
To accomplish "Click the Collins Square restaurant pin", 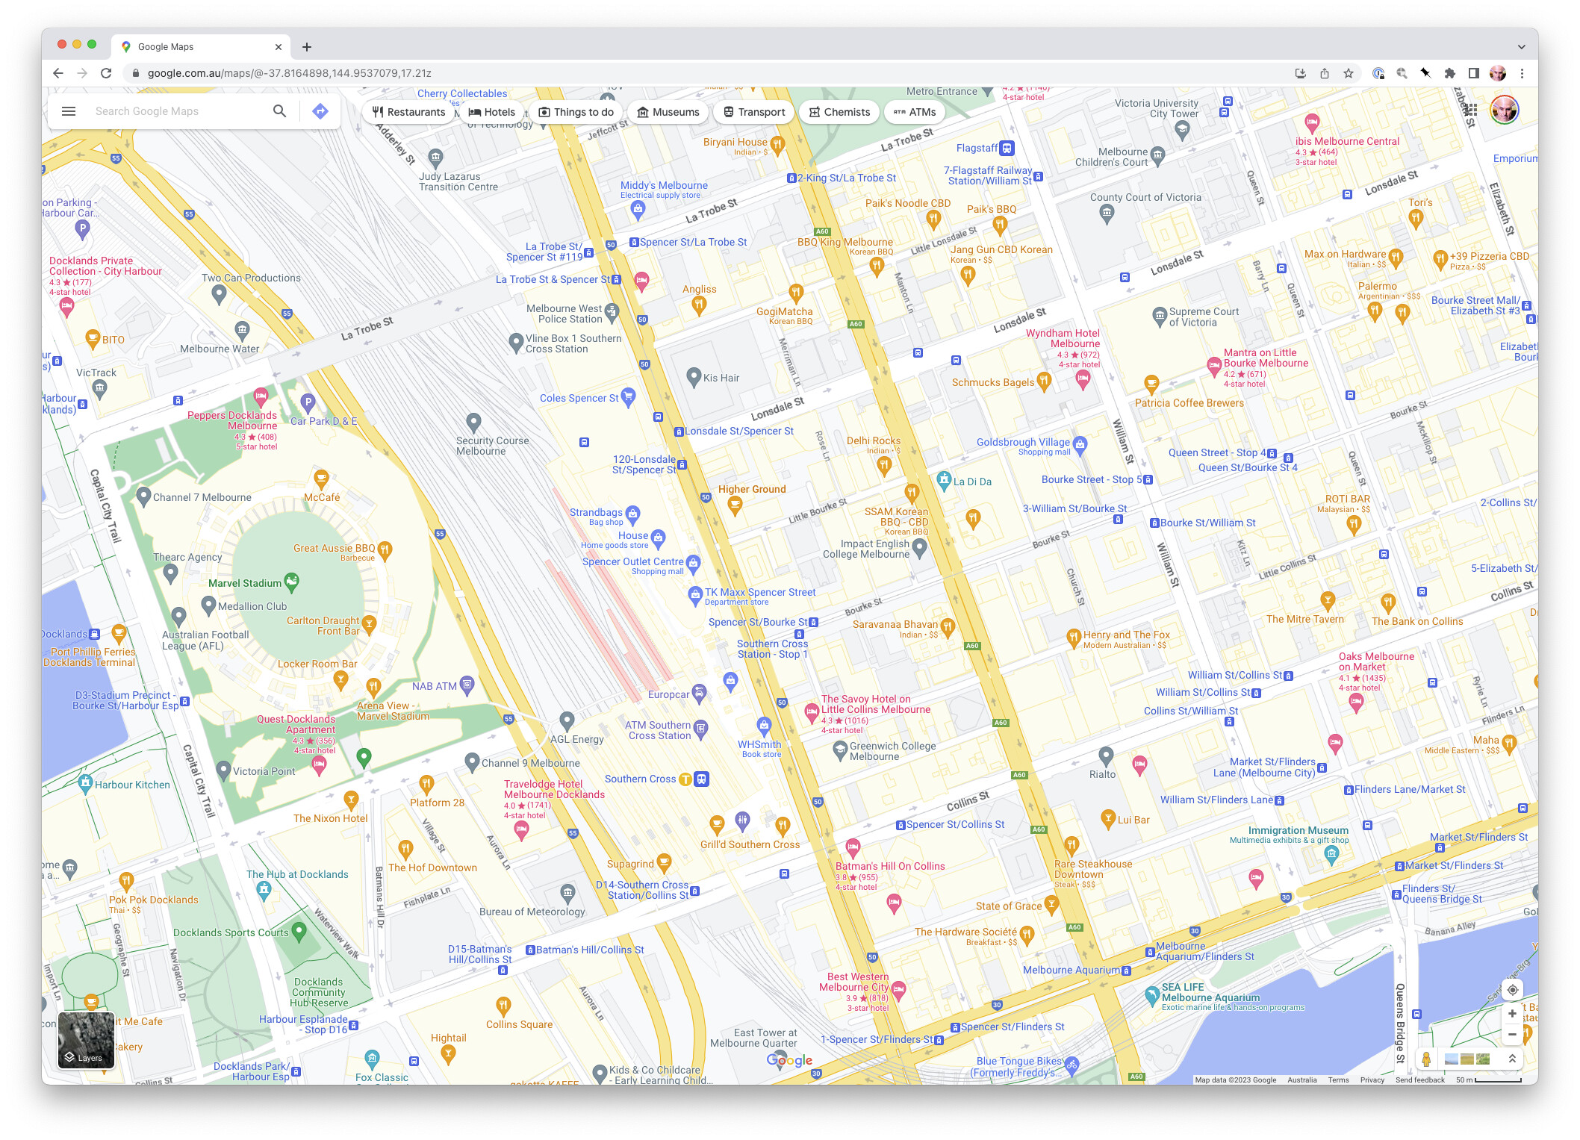I will (503, 1006).
